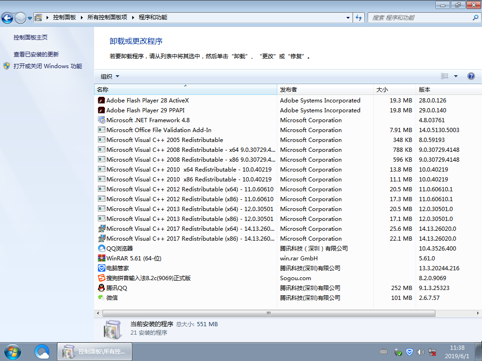Click 程序和功能 in the address breadcrumb

tap(153, 17)
